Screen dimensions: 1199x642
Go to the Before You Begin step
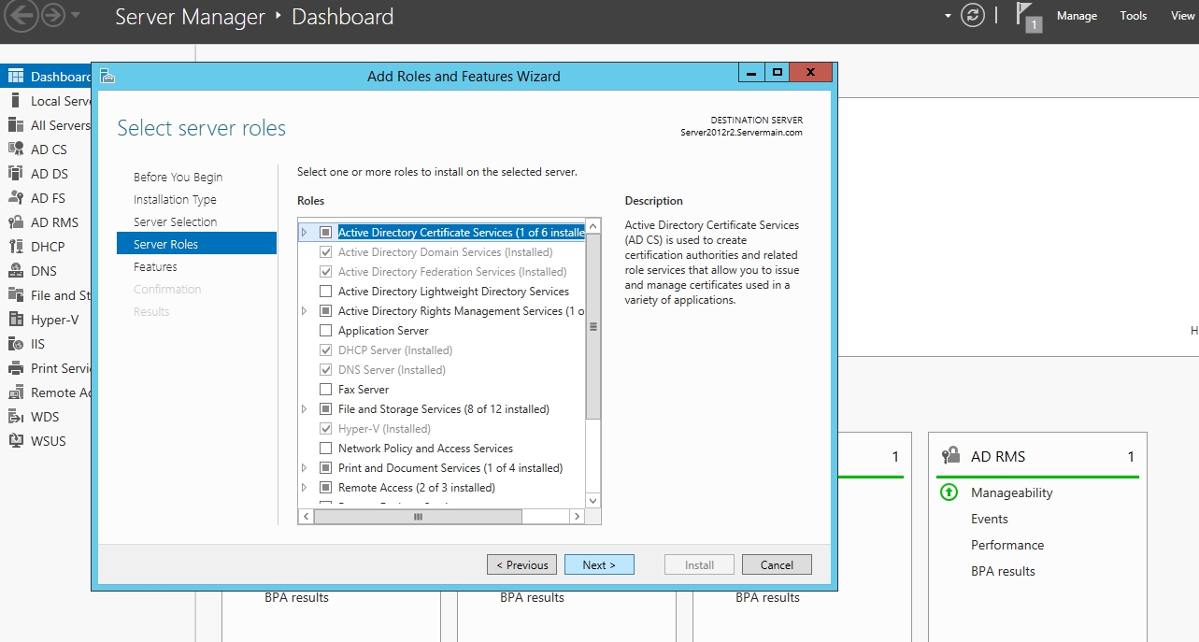point(178,178)
